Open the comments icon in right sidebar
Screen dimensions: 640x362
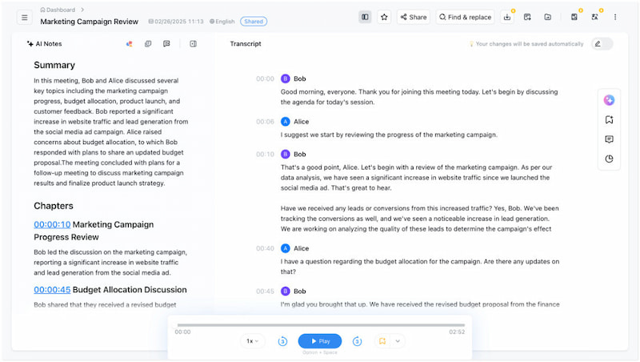click(x=609, y=139)
